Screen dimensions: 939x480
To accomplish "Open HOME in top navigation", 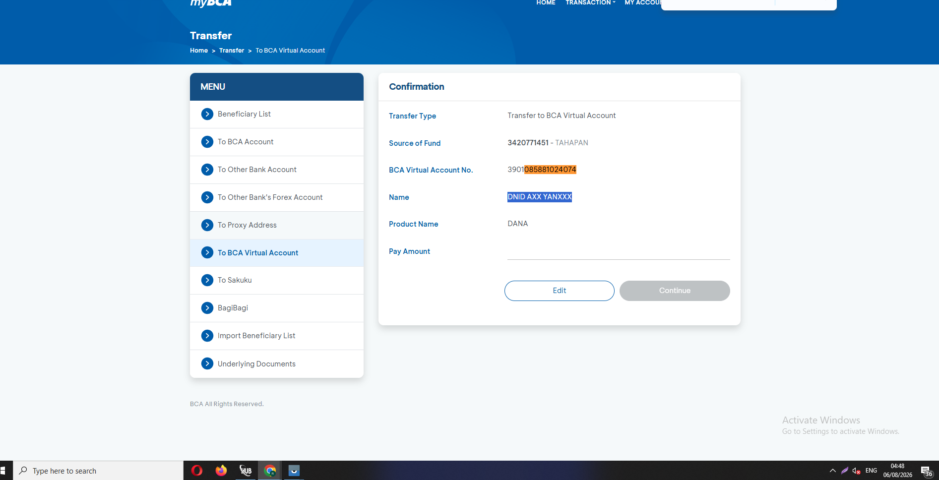I will pyautogui.click(x=546, y=3).
